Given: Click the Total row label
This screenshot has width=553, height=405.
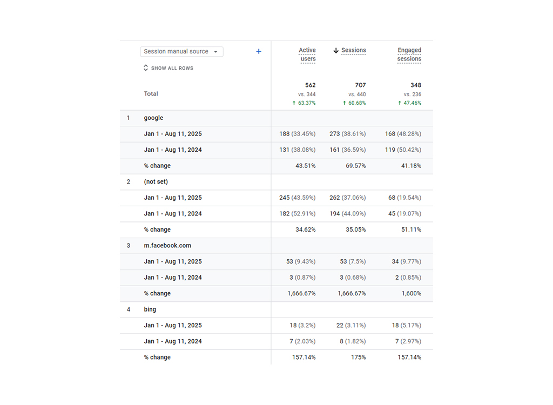Looking at the screenshot, I should point(151,93).
